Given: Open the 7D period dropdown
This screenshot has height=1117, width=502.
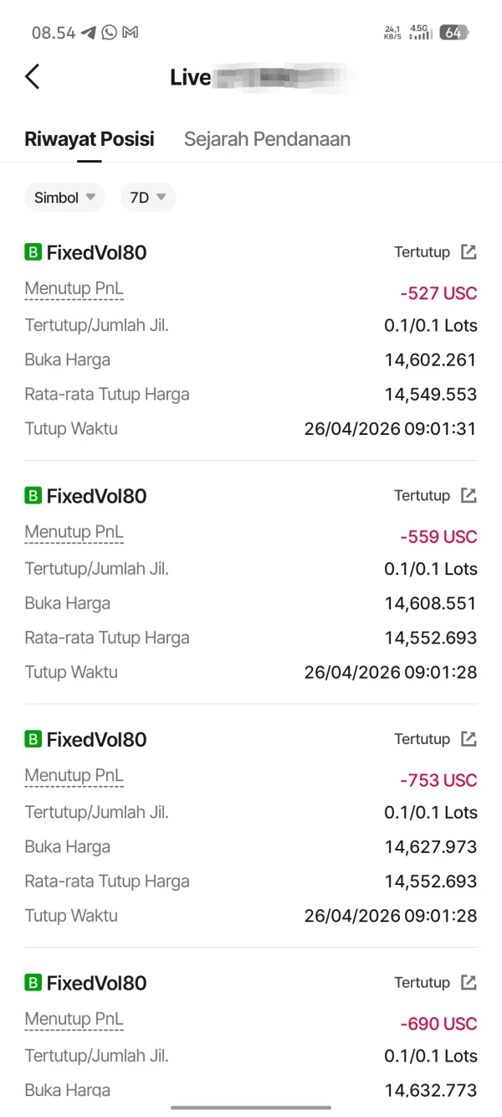Looking at the screenshot, I should pyautogui.click(x=148, y=198).
